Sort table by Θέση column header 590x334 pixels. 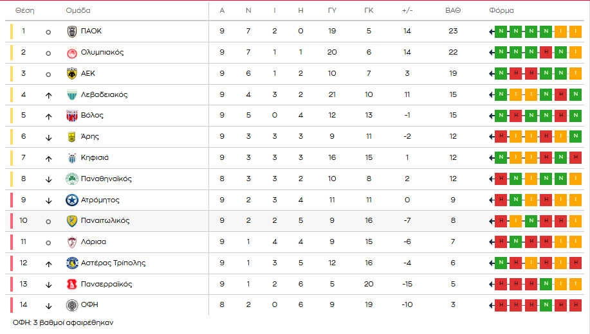click(24, 11)
